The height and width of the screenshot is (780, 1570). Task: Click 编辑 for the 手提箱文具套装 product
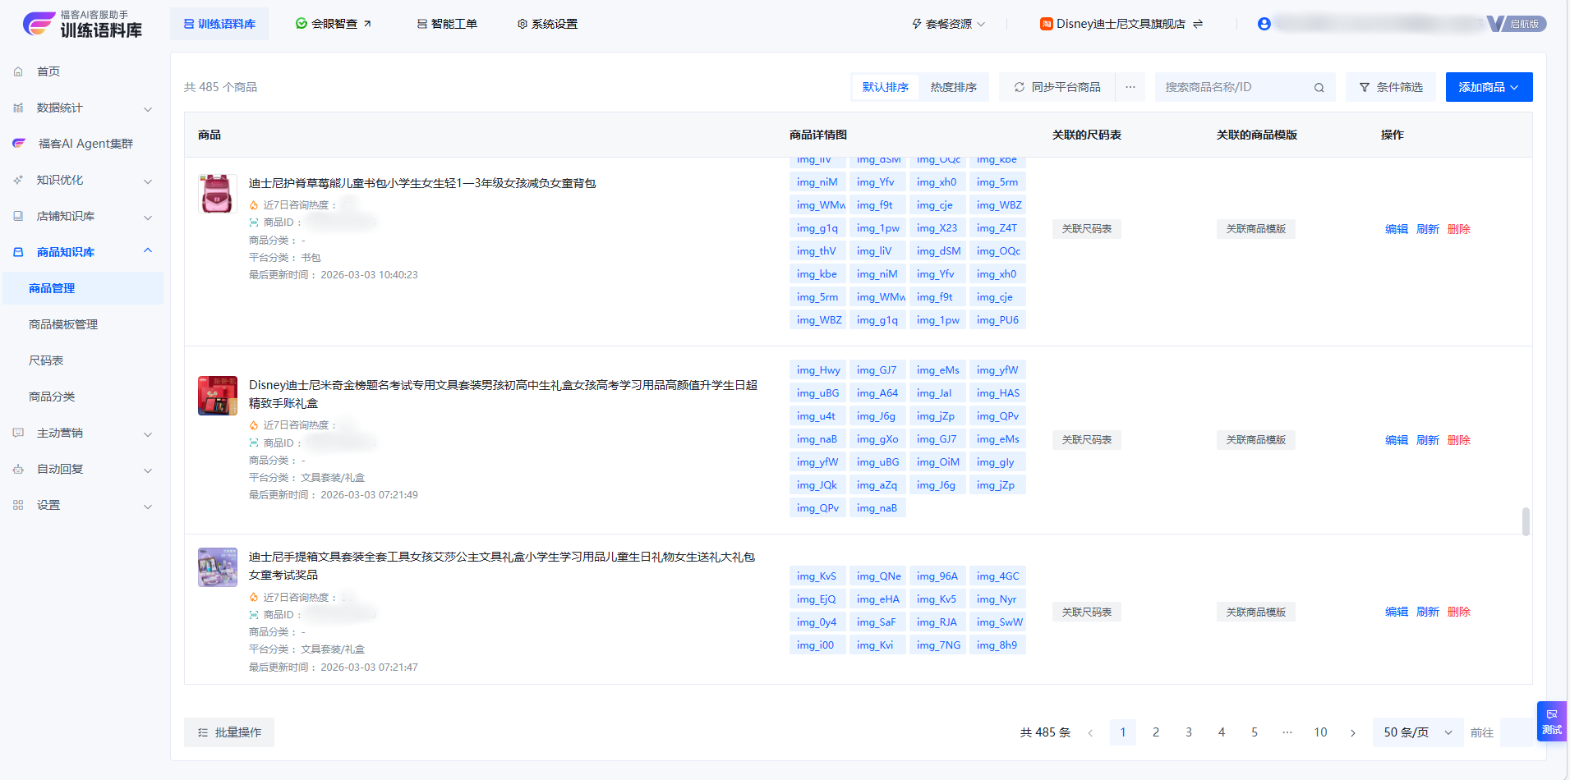pos(1397,612)
